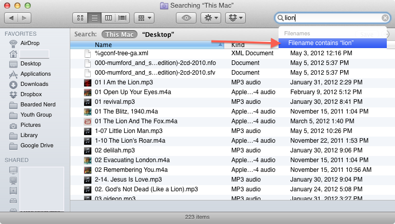This screenshot has height=224, width=395.
Task: Open the item arrangement dropdown
Action: point(144,18)
